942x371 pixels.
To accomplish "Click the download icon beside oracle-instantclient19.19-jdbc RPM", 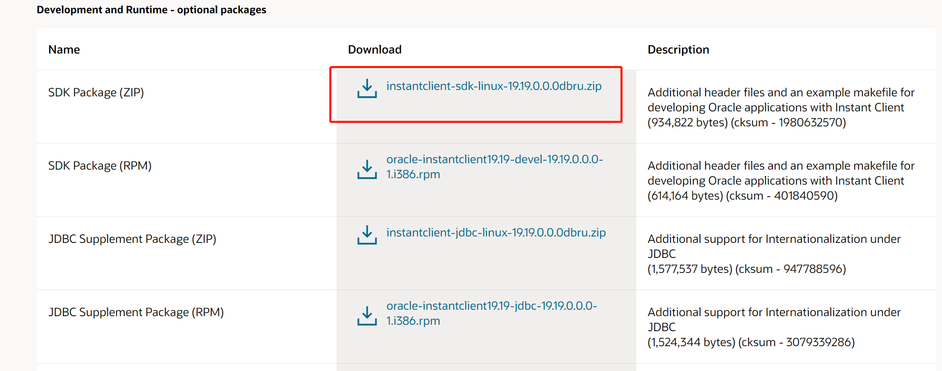I will click(367, 315).
